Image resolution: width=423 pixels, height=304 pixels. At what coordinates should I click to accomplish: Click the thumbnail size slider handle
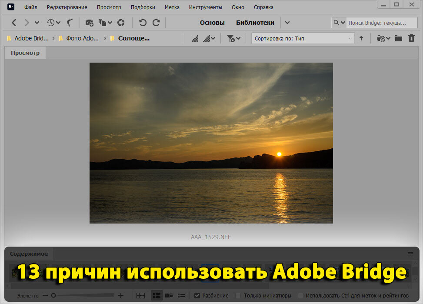pyautogui.click(x=53, y=295)
